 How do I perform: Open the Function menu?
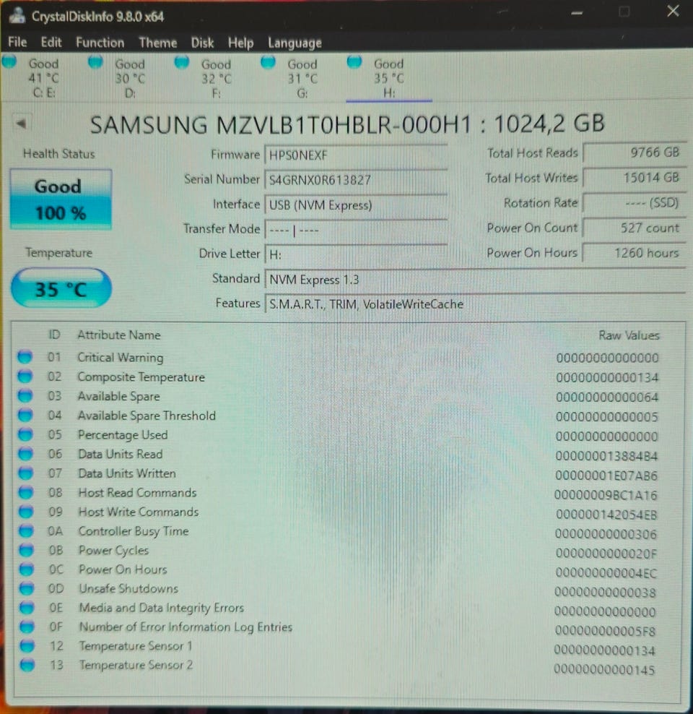(x=100, y=43)
